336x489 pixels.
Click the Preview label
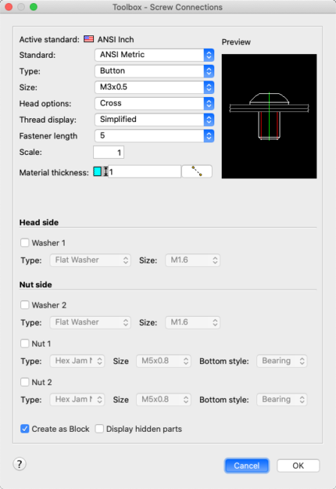pyautogui.click(x=236, y=42)
